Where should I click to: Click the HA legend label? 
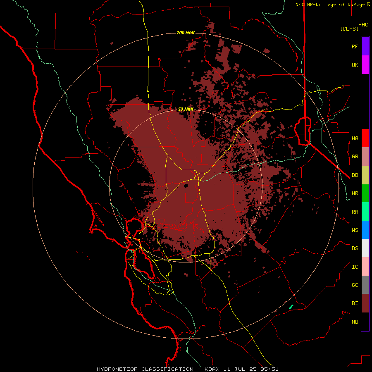[355, 138]
